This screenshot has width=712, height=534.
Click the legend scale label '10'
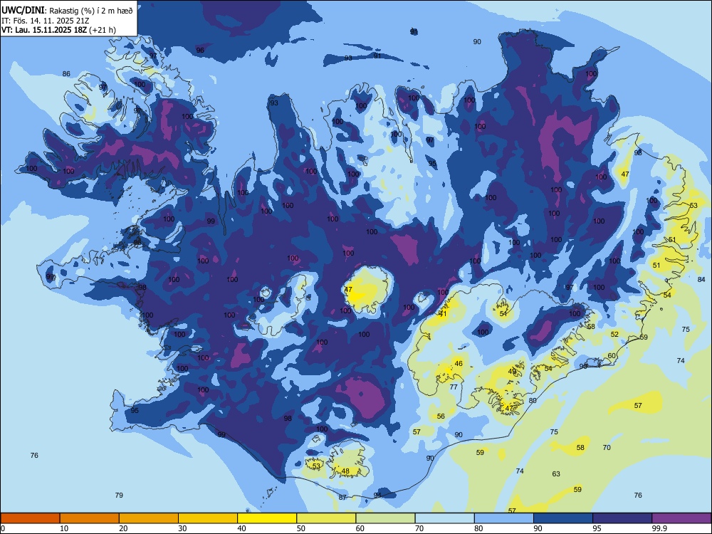click(x=64, y=528)
